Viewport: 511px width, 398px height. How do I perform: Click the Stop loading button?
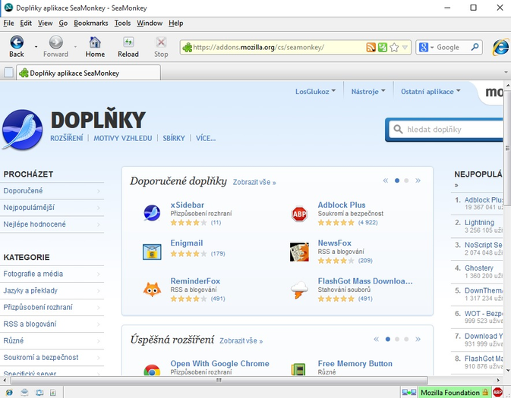tap(161, 46)
